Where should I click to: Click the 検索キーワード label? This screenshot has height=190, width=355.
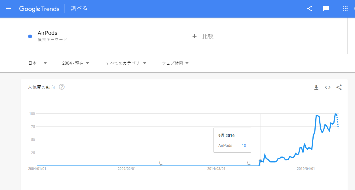52,40
